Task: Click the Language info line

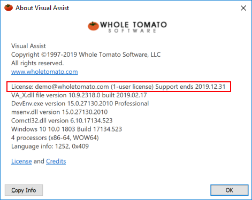Action: coord(50,147)
